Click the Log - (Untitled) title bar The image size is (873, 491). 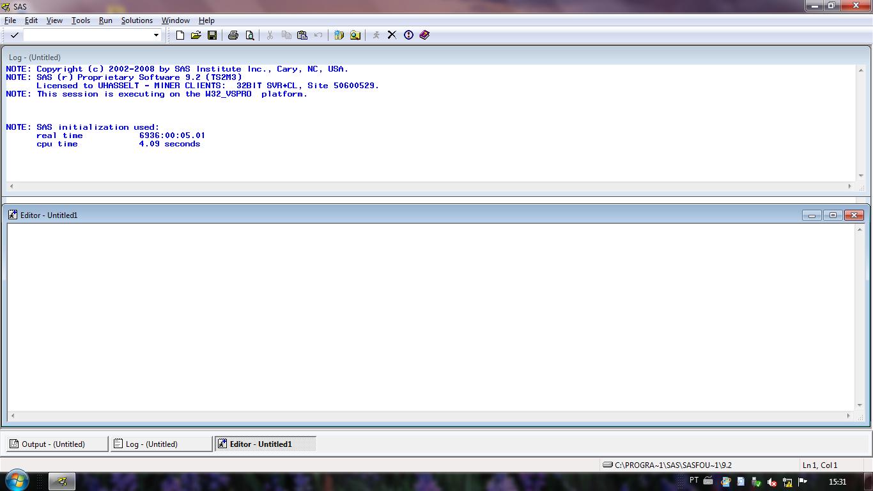436,57
